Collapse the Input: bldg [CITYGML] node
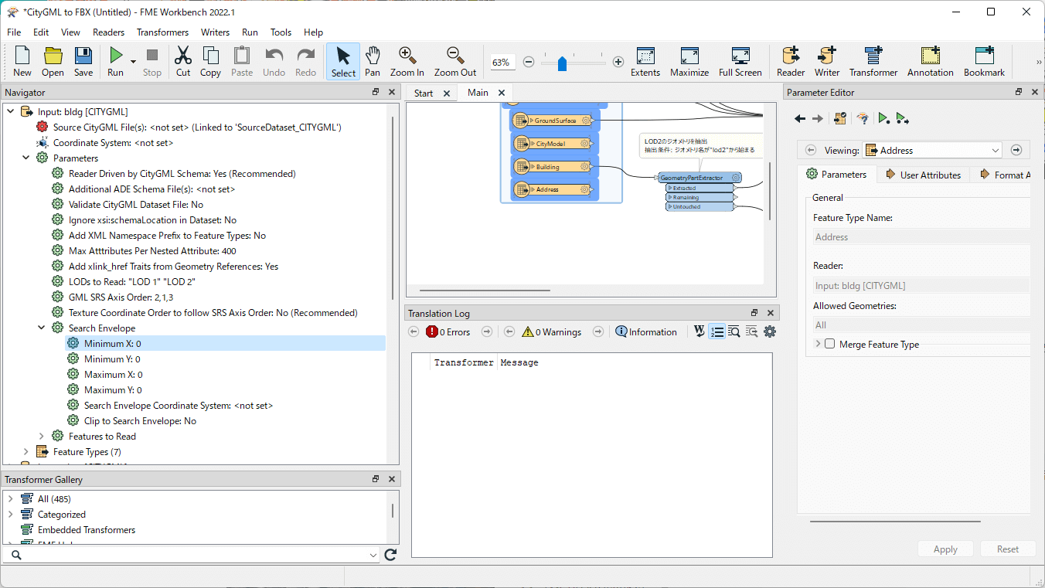1045x588 pixels. click(x=10, y=111)
